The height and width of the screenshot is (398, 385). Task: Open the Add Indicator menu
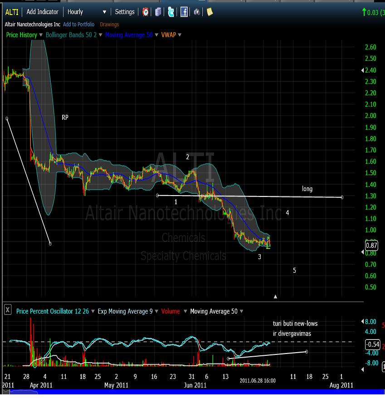pyautogui.click(x=42, y=12)
